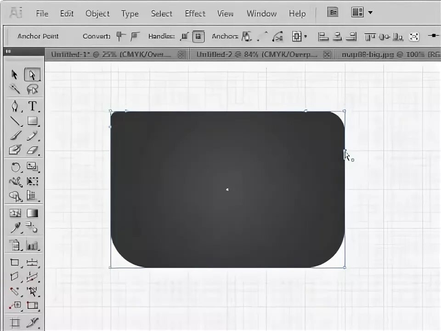
Task: Apply Horizontal Align Right
Action: point(351,37)
